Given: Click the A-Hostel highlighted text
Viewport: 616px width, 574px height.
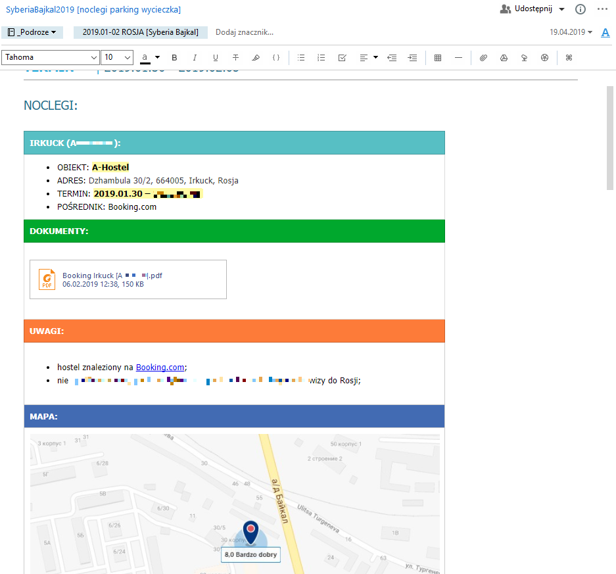Looking at the screenshot, I should pyautogui.click(x=110, y=168).
